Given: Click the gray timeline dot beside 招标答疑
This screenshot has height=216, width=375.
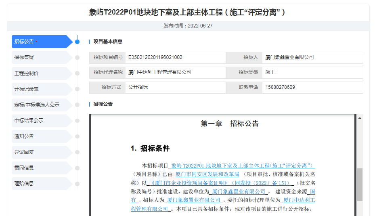Looking at the screenshot, I should coord(77,57).
